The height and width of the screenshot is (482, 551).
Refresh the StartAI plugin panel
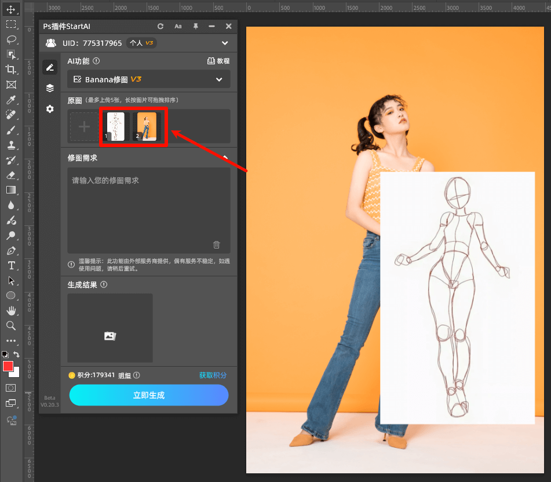(160, 26)
